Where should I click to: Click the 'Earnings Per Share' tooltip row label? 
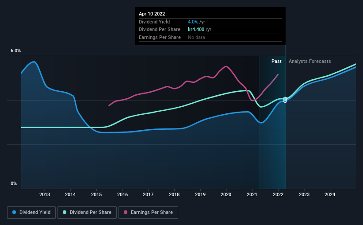click(160, 37)
